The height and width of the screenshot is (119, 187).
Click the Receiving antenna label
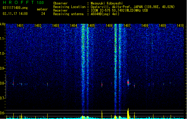[68, 14]
